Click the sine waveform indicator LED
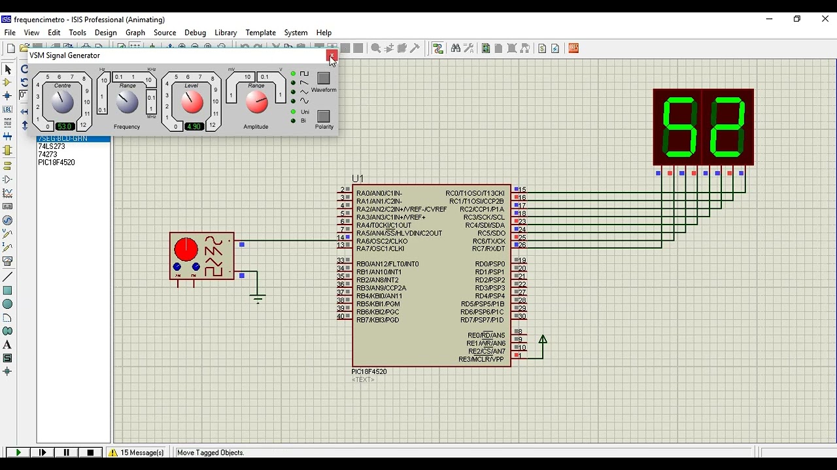The image size is (837, 470). coord(293,101)
